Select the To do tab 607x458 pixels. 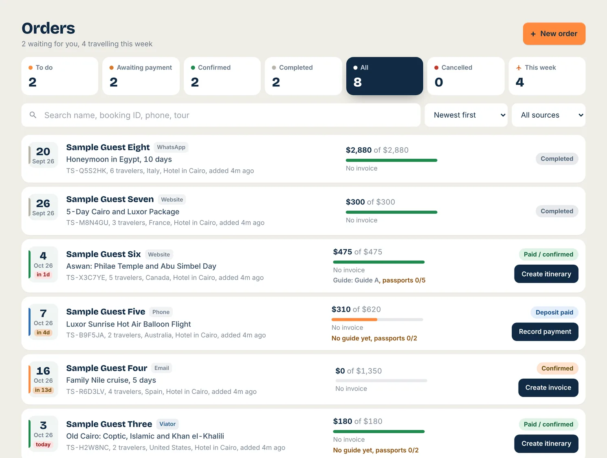pos(60,76)
